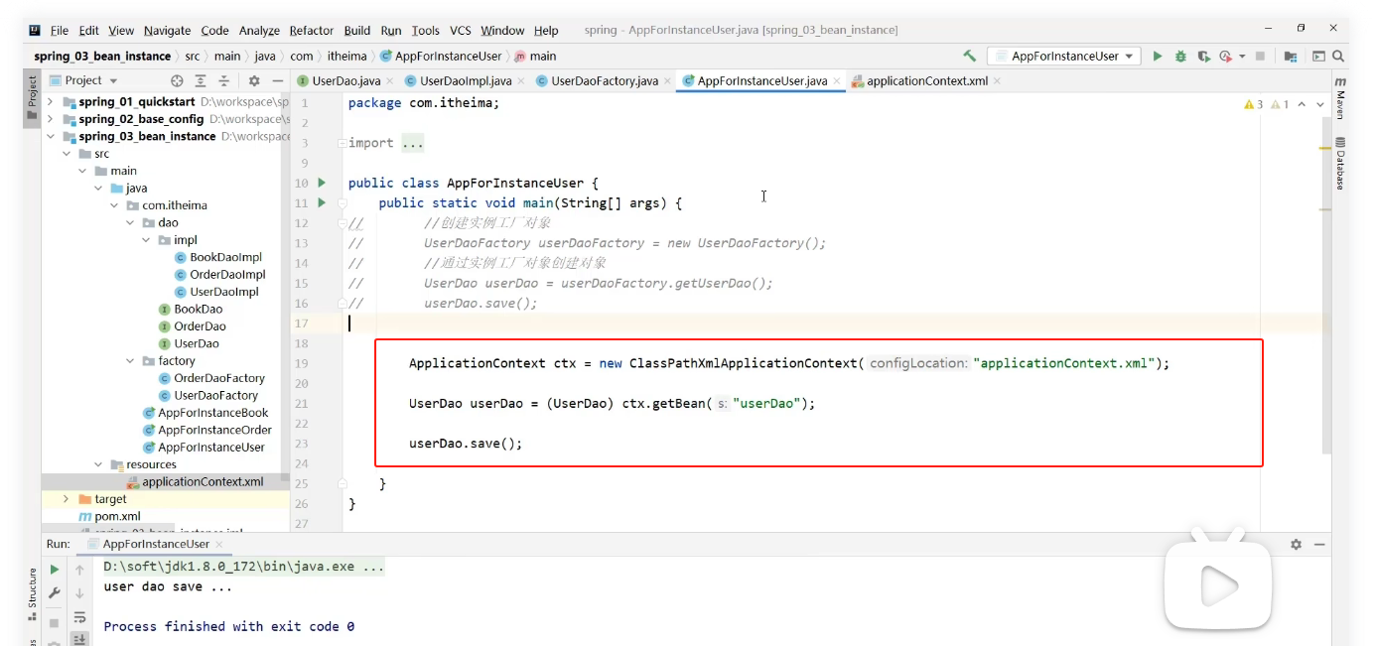Open Project panel settings gear

pyautogui.click(x=254, y=80)
